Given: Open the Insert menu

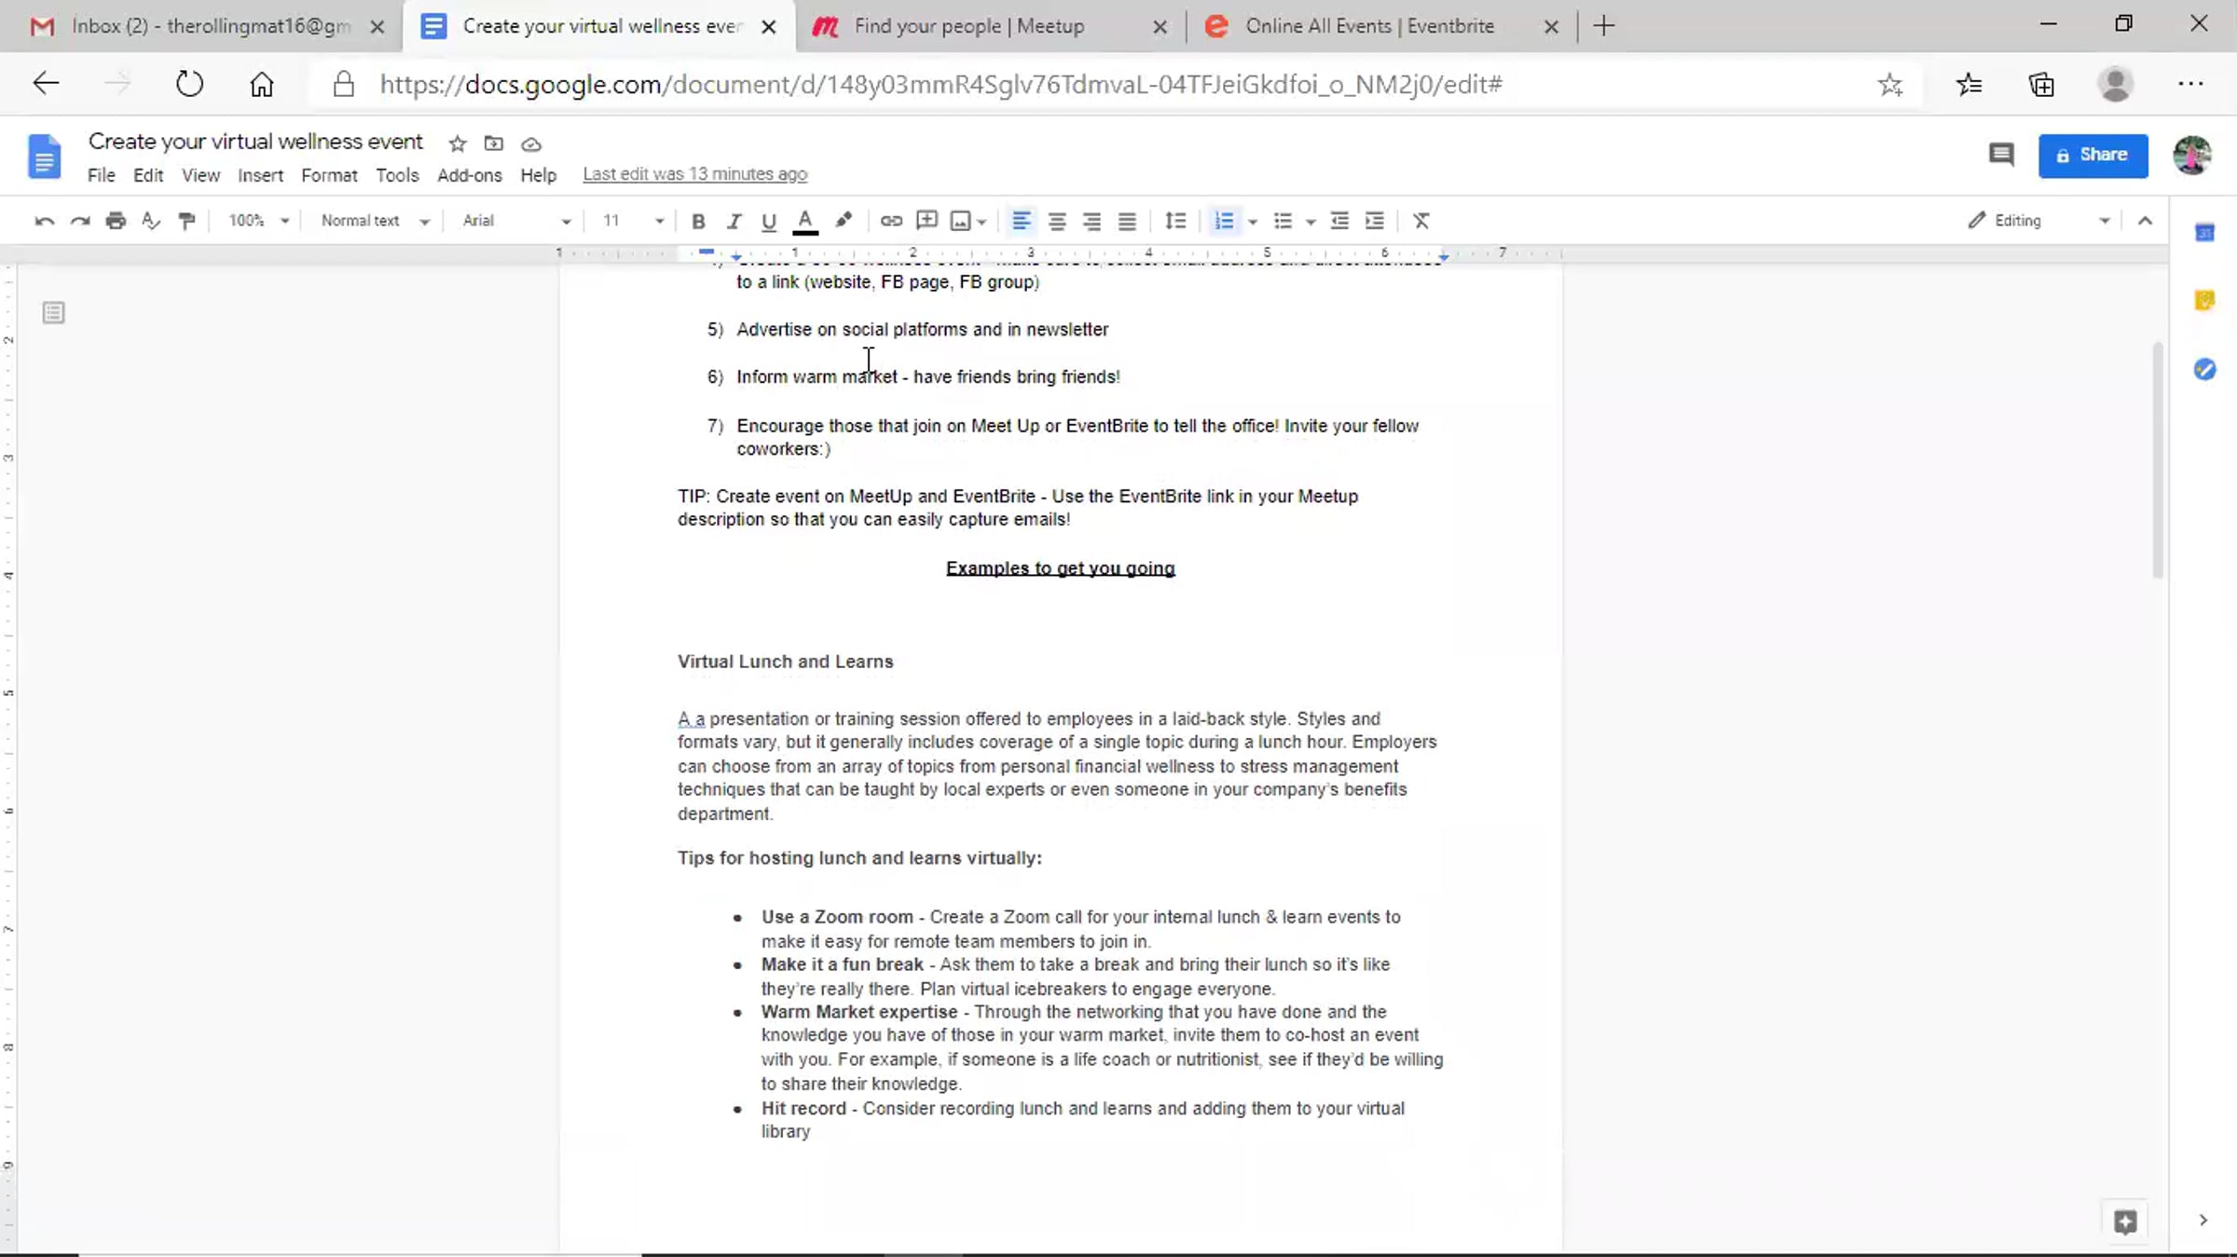Looking at the screenshot, I should tap(260, 175).
